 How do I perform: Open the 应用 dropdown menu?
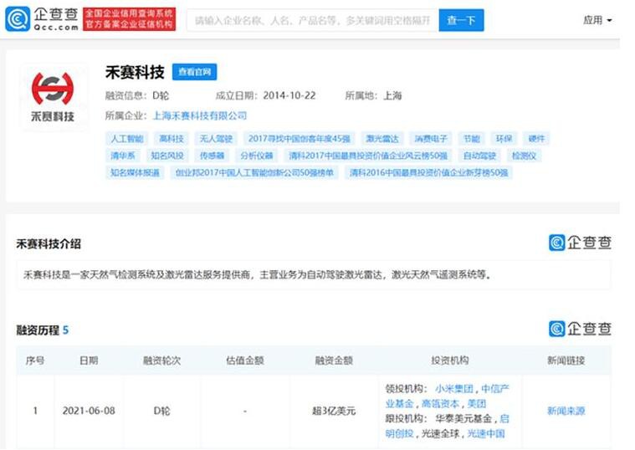597,20
